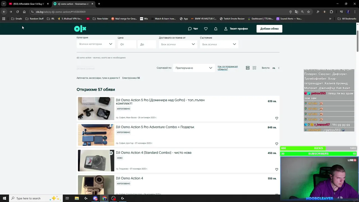Open the tab search dropdown
The image size is (359, 202).
pyautogui.click(x=4, y=4)
